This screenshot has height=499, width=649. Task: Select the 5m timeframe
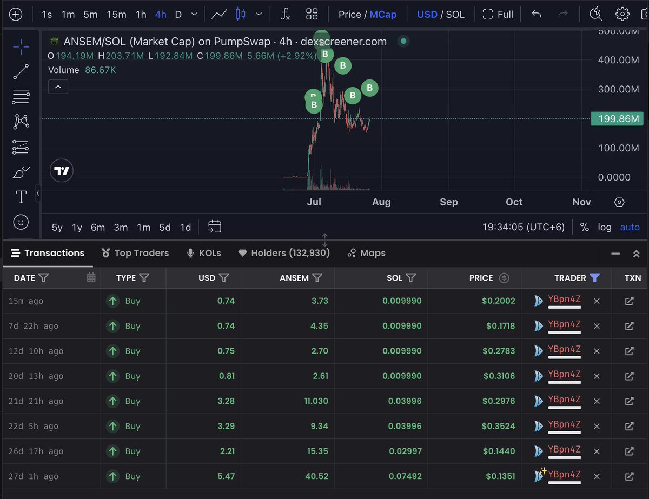[x=90, y=15]
